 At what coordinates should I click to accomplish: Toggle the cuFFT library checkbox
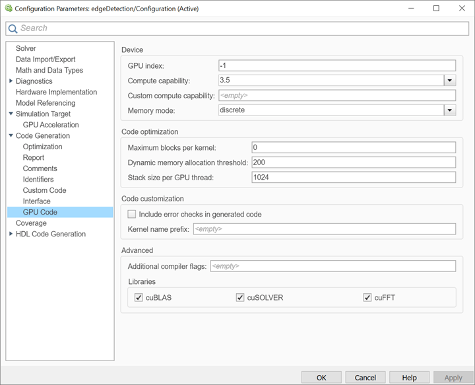[x=367, y=298]
